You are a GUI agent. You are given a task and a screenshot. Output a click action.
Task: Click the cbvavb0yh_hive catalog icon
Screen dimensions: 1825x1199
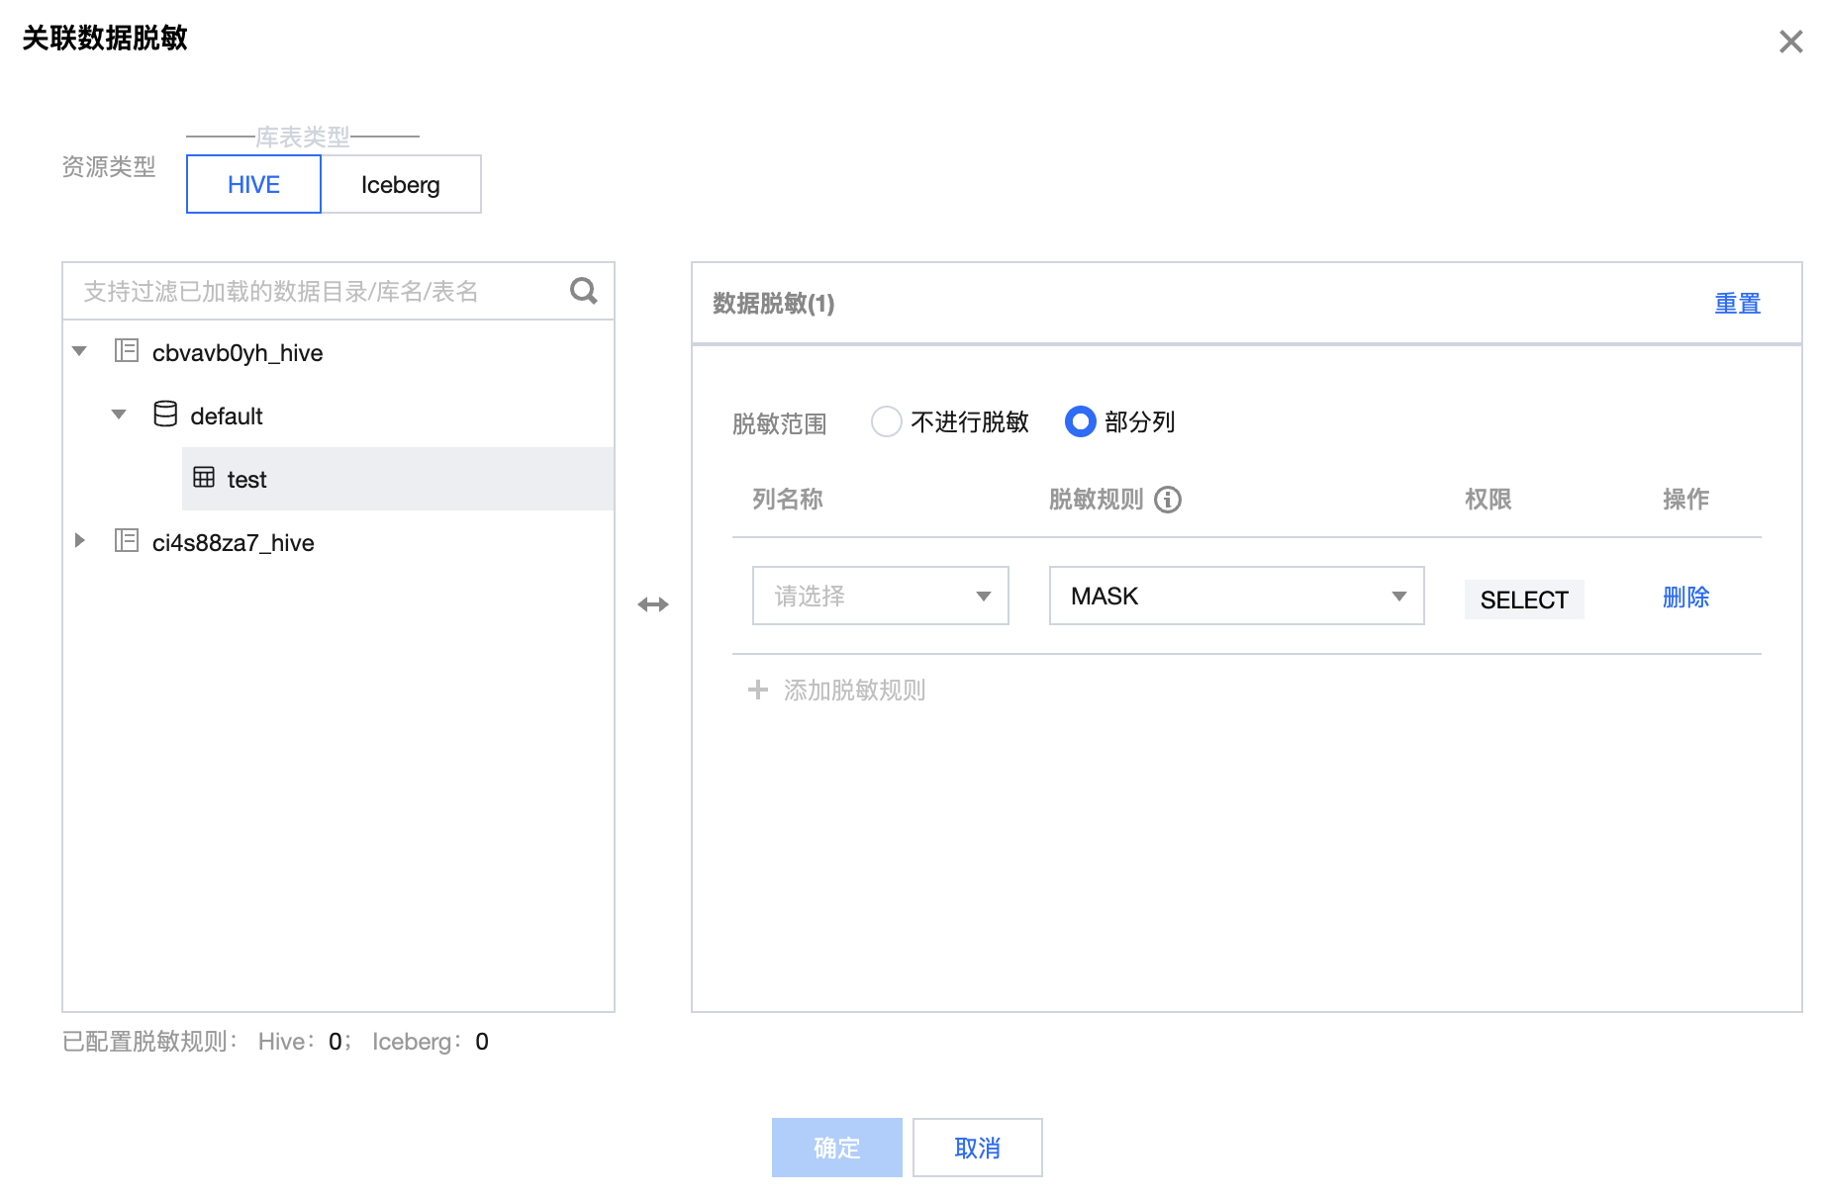(127, 351)
